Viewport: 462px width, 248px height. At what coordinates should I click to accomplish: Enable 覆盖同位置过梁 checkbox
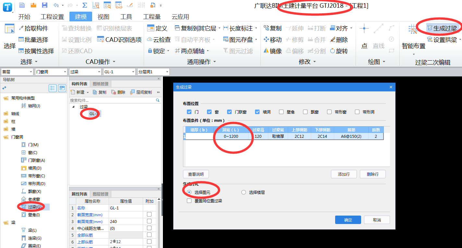point(189,201)
